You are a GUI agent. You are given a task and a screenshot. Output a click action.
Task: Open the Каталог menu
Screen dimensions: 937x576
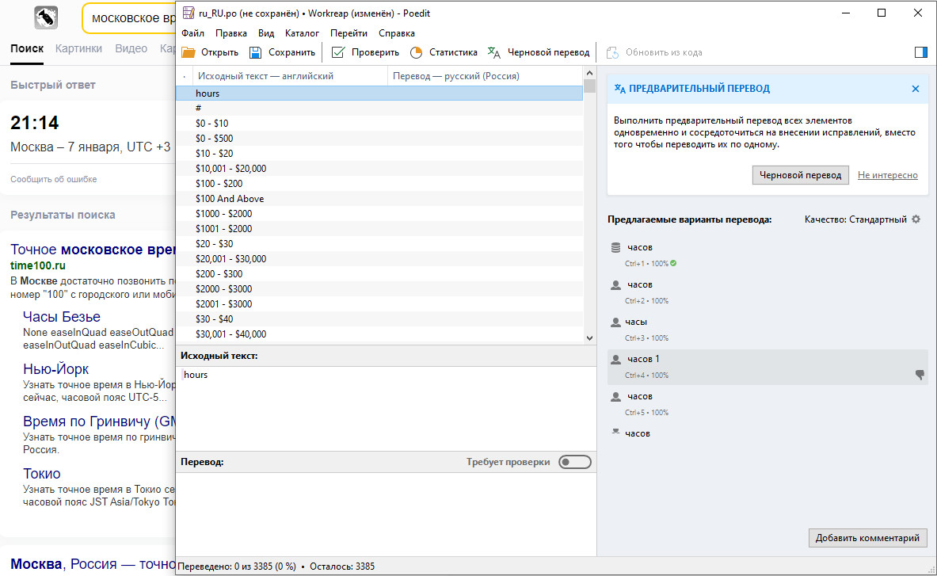coord(302,33)
